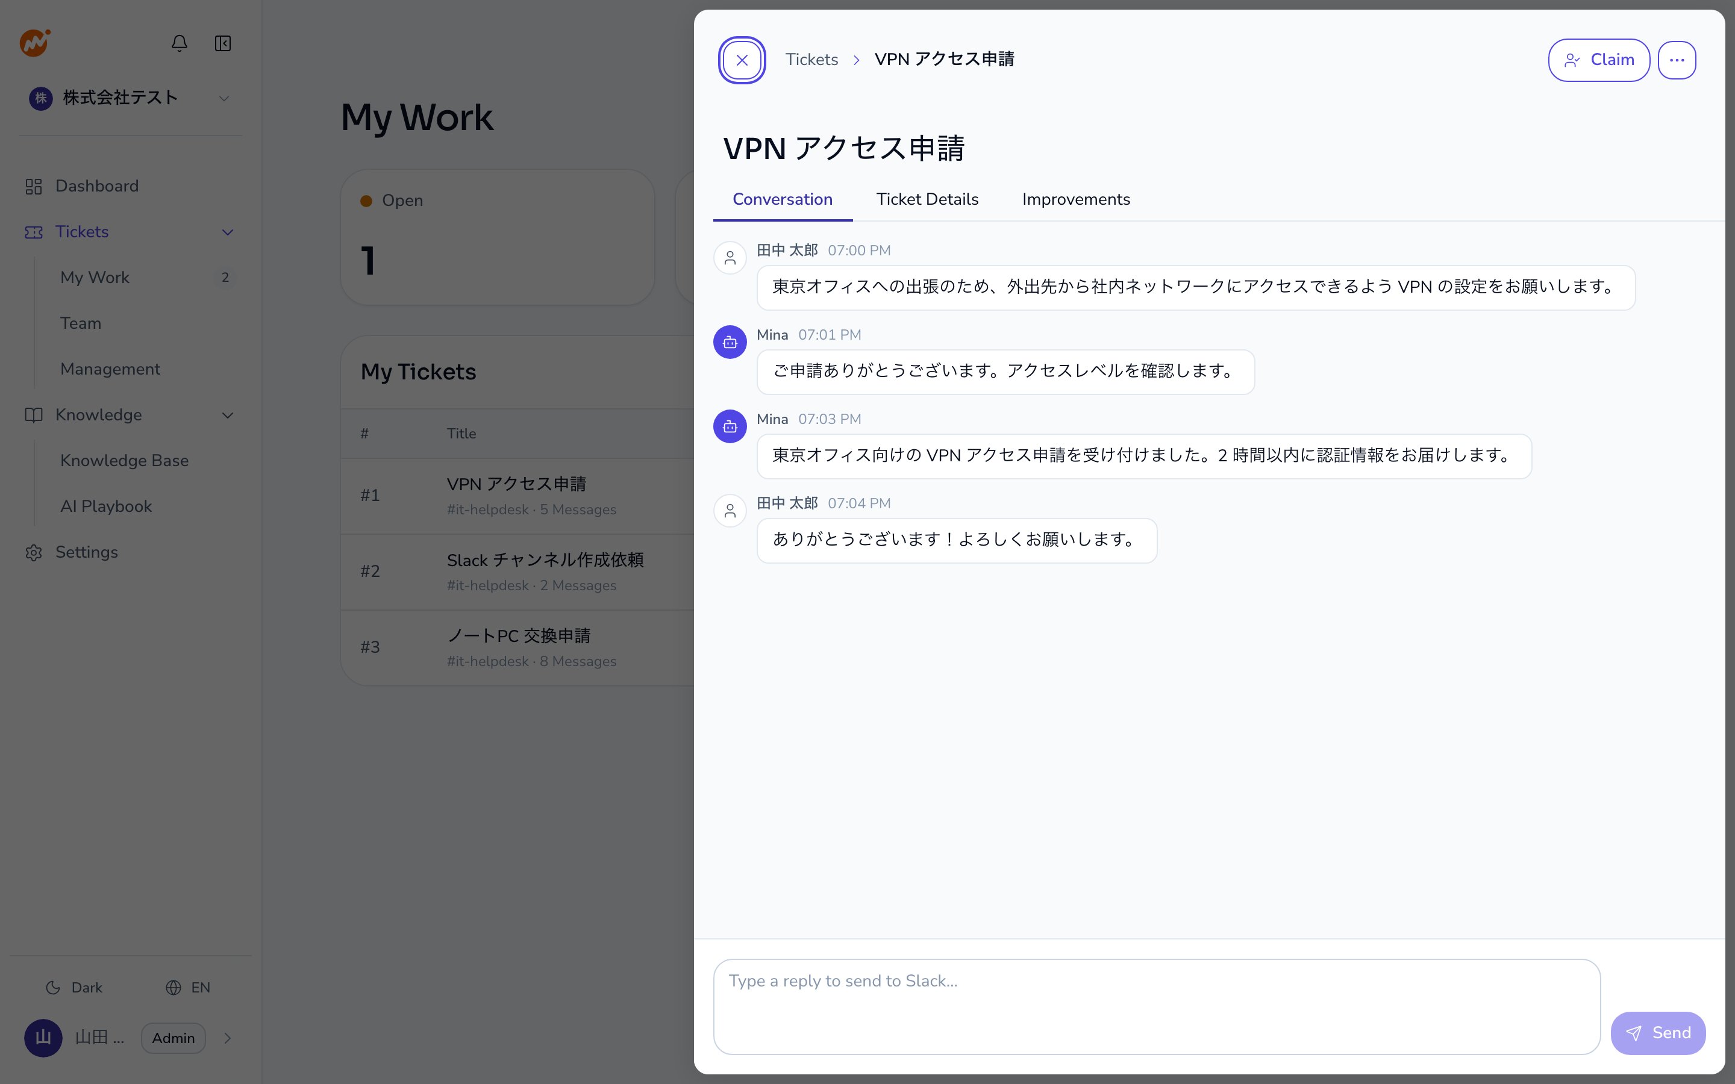Click the Settings gear icon
This screenshot has height=1084, width=1735.
point(34,553)
